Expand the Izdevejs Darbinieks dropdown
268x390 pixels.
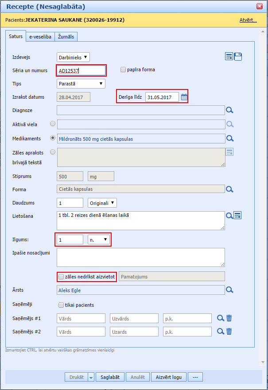pyautogui.click(x=74, y=57)
